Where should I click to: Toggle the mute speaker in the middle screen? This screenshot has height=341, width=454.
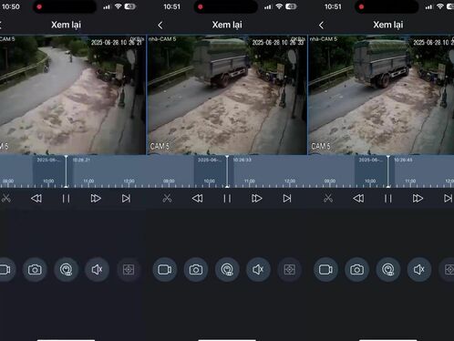(x=258, y=270)
